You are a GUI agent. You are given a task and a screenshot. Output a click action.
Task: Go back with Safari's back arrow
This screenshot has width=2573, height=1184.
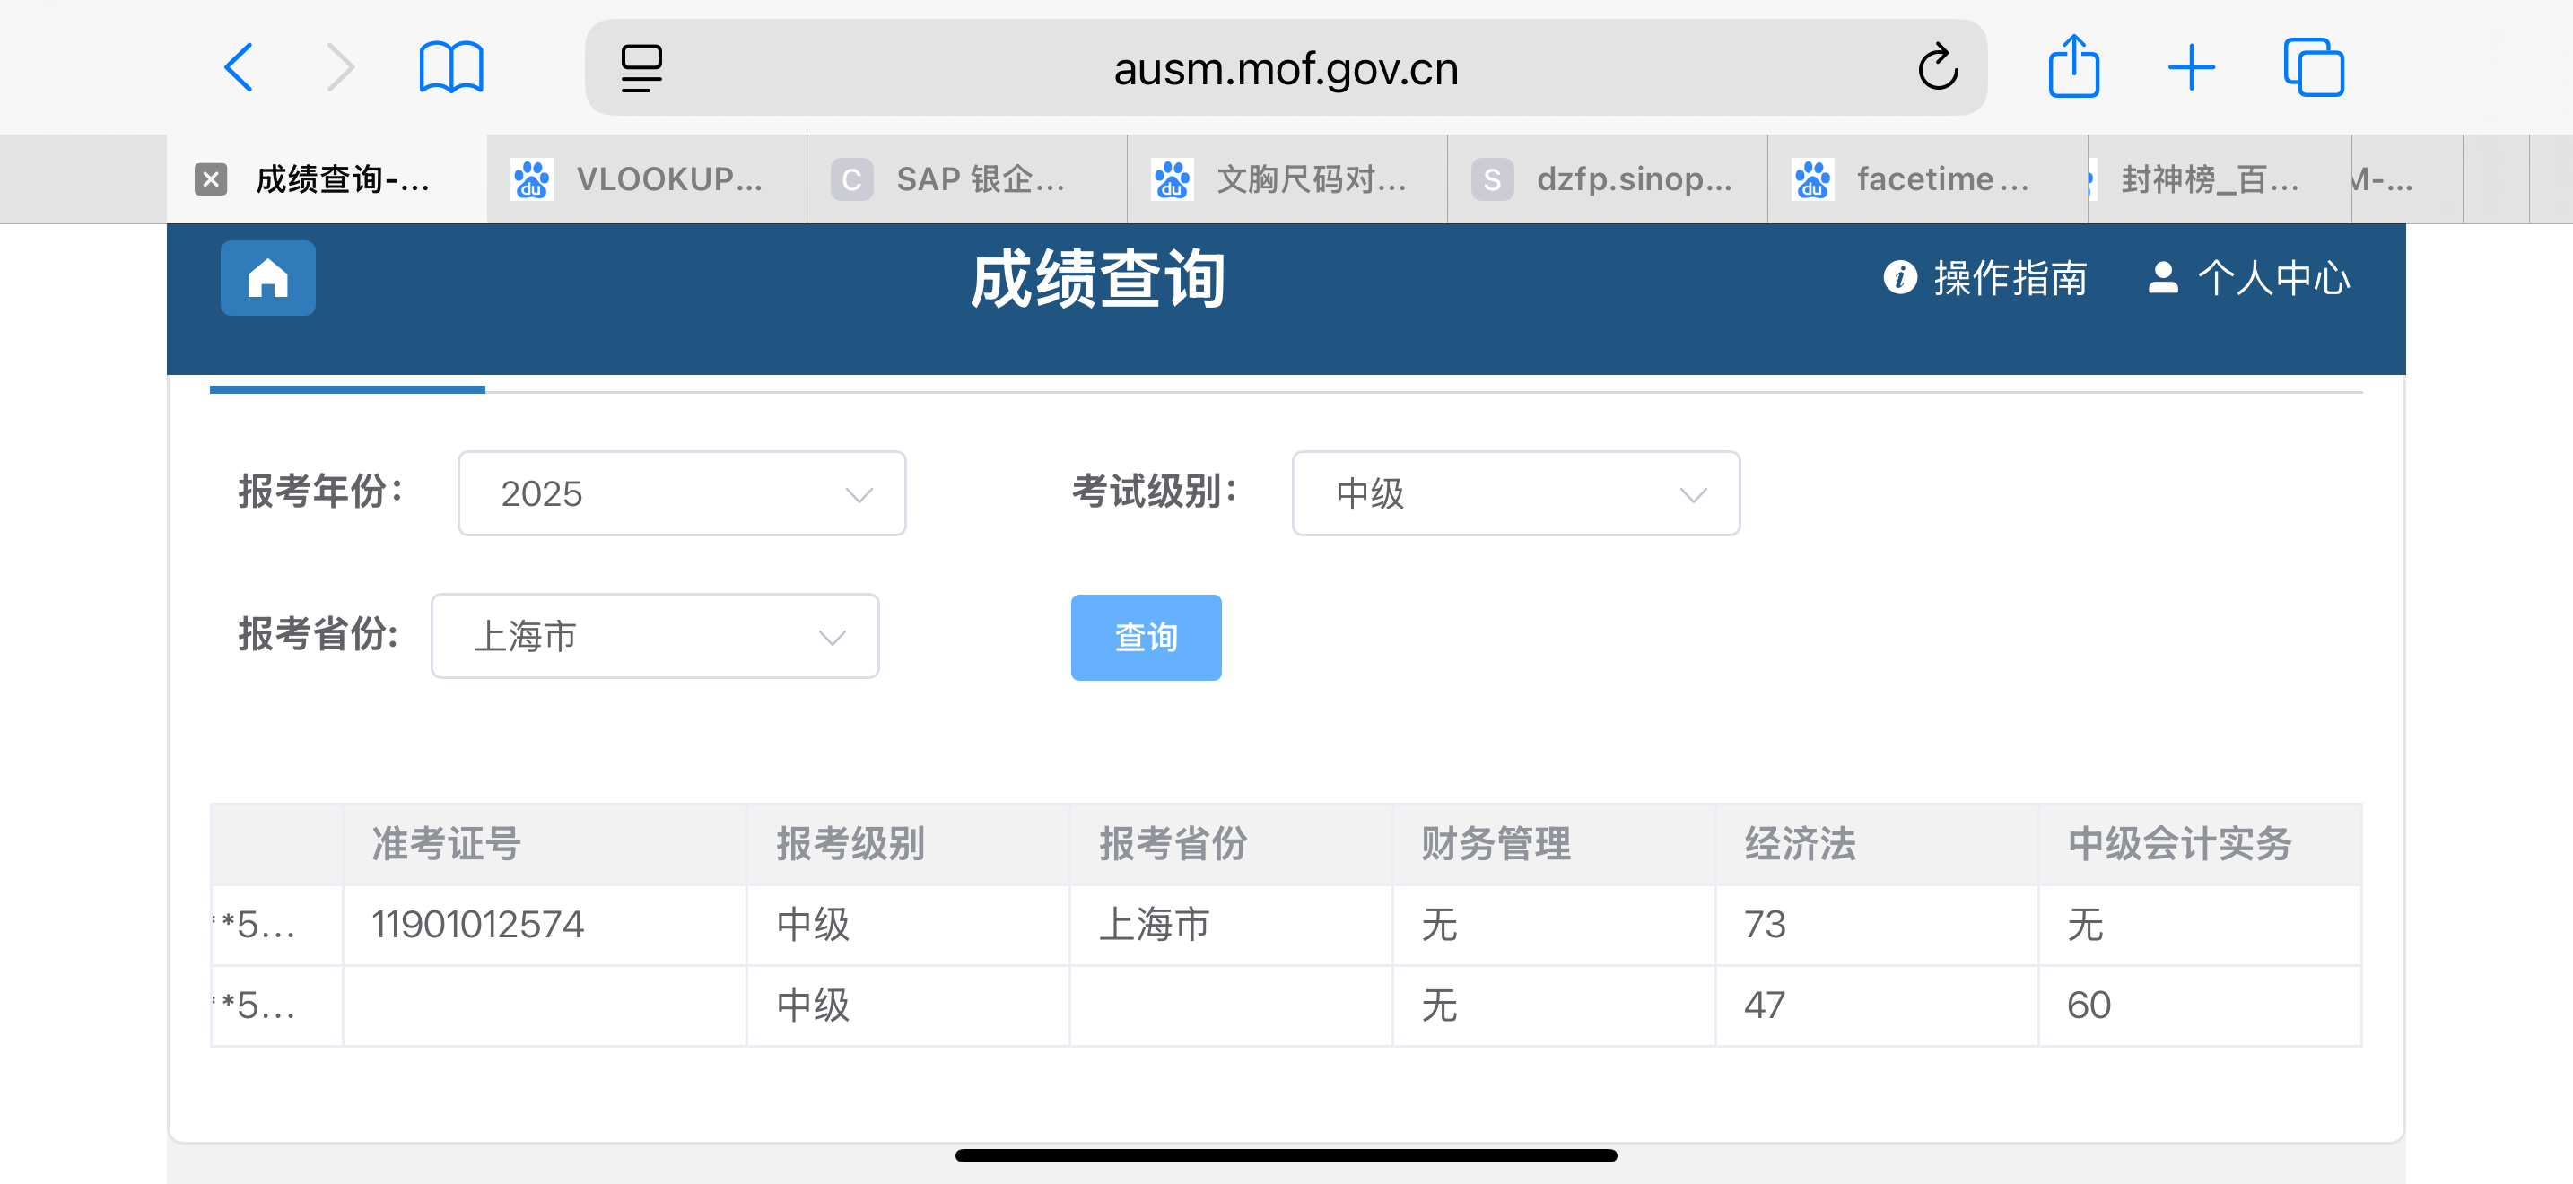[239, 68]
